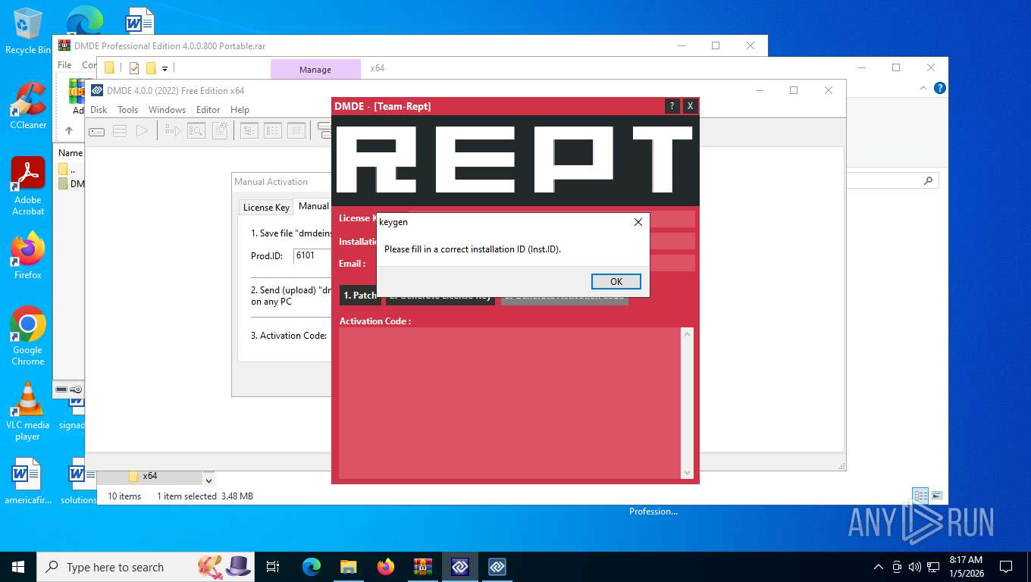The height and width of the screenshot is (582, 1031).
Task: Click the Manage ribbon tab in File Explorer
Action: [315, 69]
